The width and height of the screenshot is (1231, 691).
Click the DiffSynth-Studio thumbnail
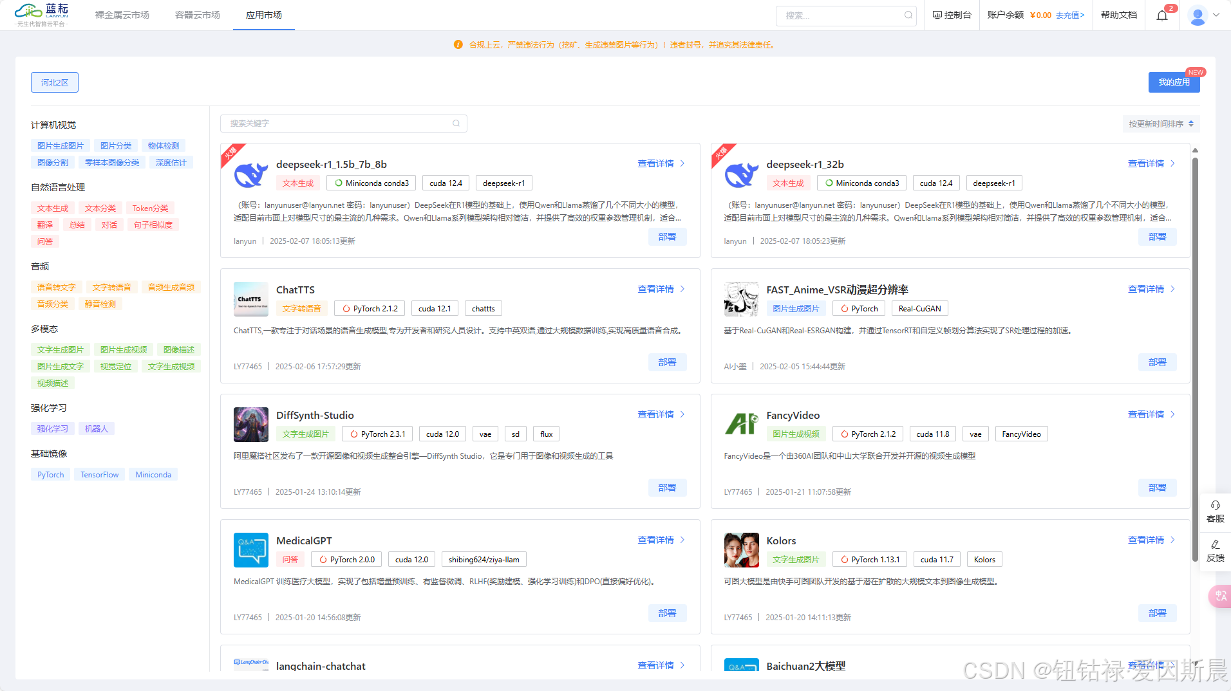pyautogui.click(x=251, y=425)
